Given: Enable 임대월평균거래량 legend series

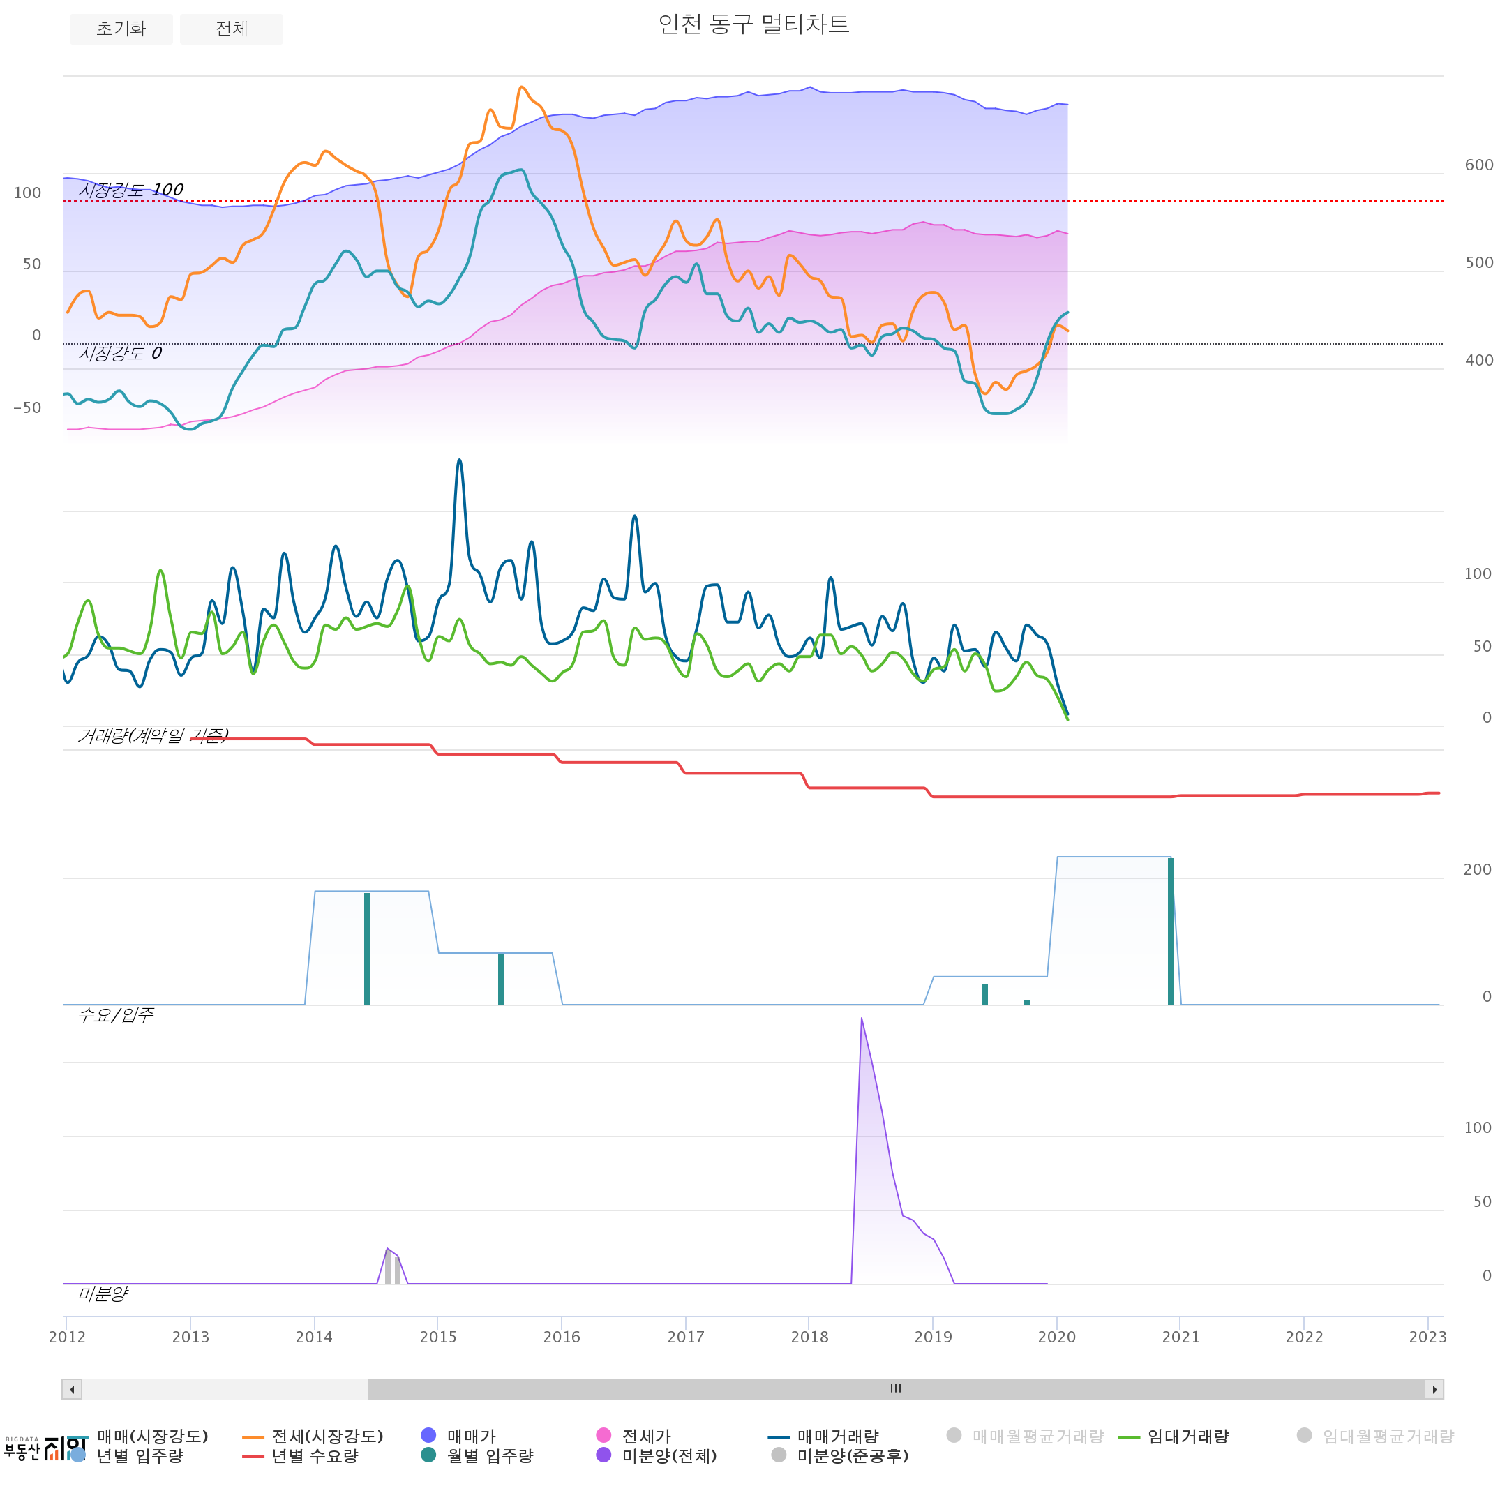Looking at the screenshot, I should click(x=1375, y=1436).
